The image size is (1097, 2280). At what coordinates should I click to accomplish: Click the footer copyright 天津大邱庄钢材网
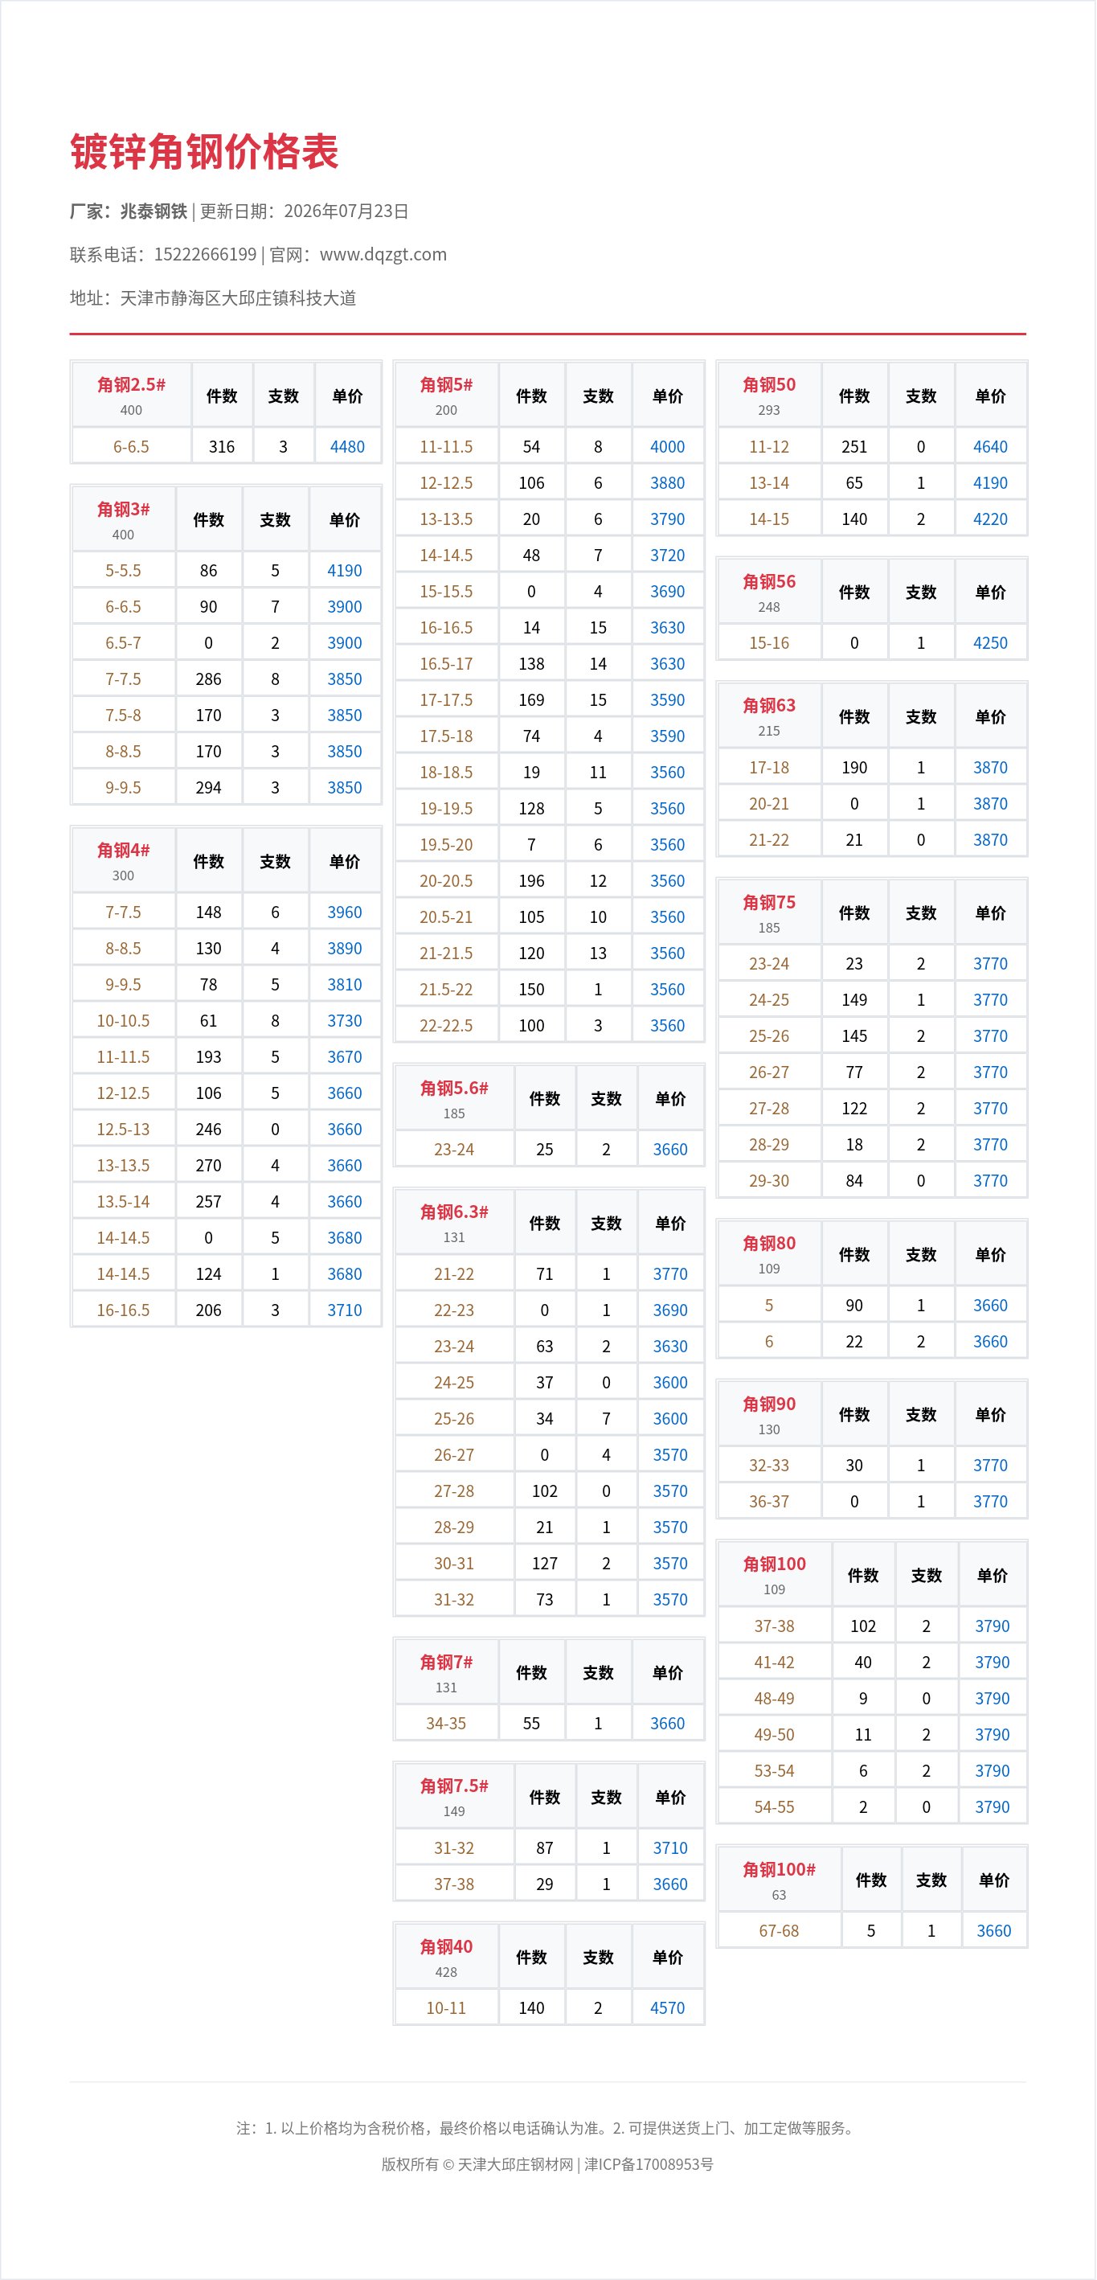point(515,2164)
